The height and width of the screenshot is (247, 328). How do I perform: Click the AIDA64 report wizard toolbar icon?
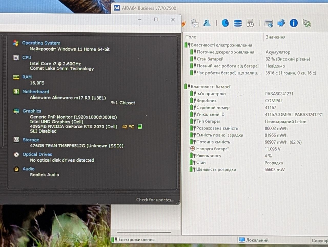click(x=195, y=23)
